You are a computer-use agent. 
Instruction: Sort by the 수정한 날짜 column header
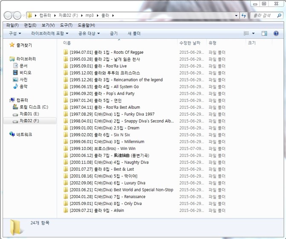pos(190,43)
